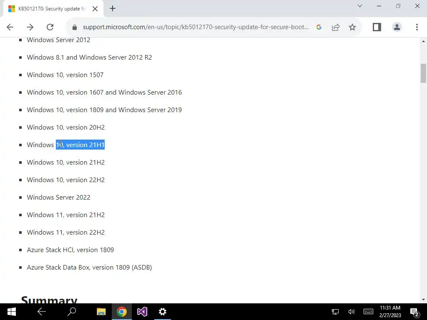The image size is (427, 320).
Task: Click the page scrollbar thumb
Action: (423, 73)
